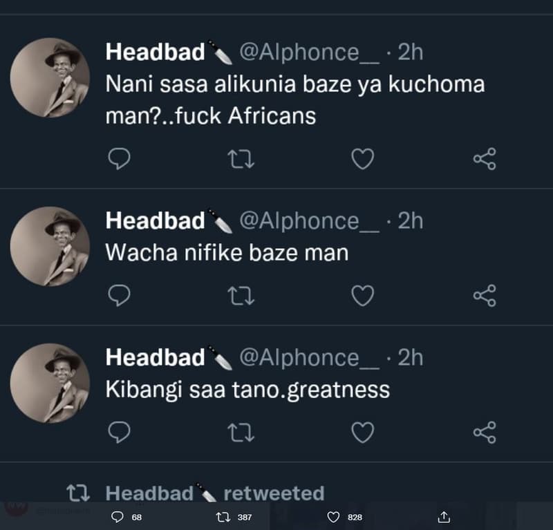Like the 'Kibangi saa tano.greatness' tweet
Image resolution: width=553 pixels, height=530 pixels.
click(363, 430)
